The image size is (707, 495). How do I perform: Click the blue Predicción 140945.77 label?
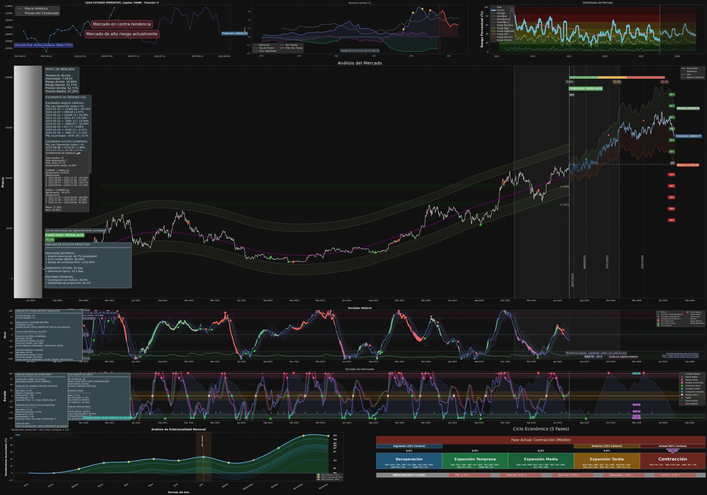(x=688, y=136)
